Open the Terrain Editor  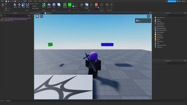coord(44,5)
